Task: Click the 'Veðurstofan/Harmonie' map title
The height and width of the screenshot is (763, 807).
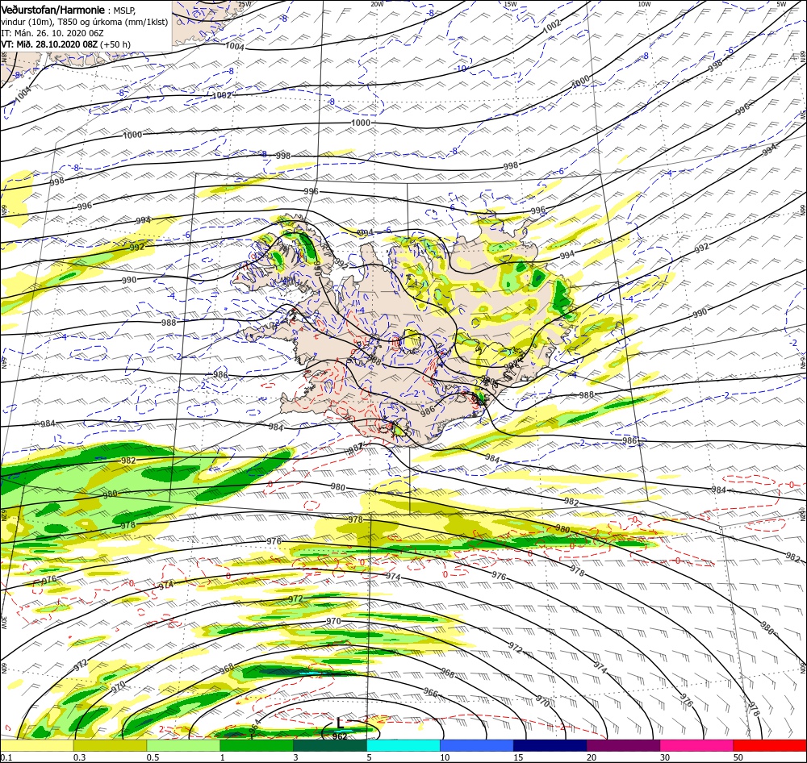Action: [x=53, y=10]
